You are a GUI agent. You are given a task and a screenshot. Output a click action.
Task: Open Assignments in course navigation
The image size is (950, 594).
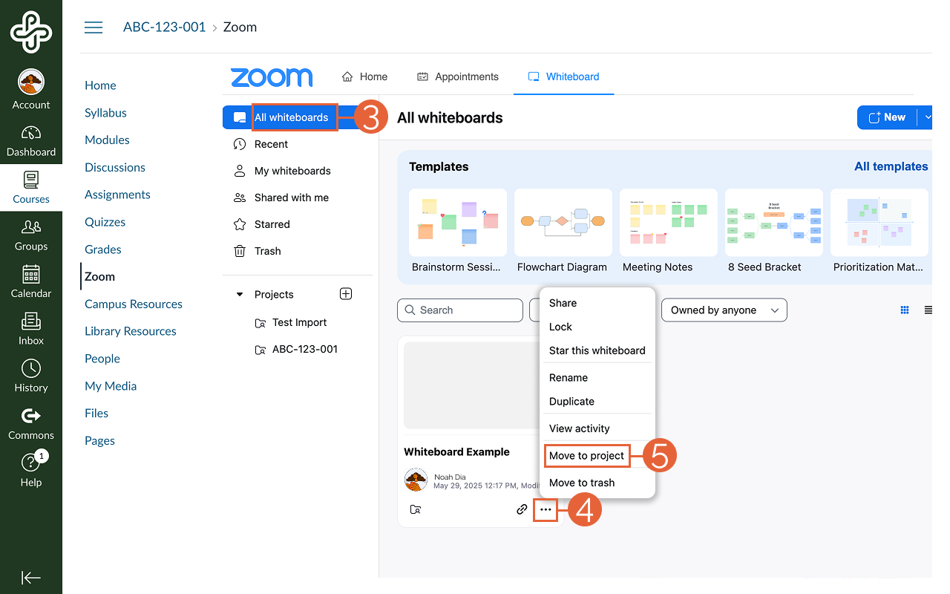pyautogui.click(x=117, y=195)
